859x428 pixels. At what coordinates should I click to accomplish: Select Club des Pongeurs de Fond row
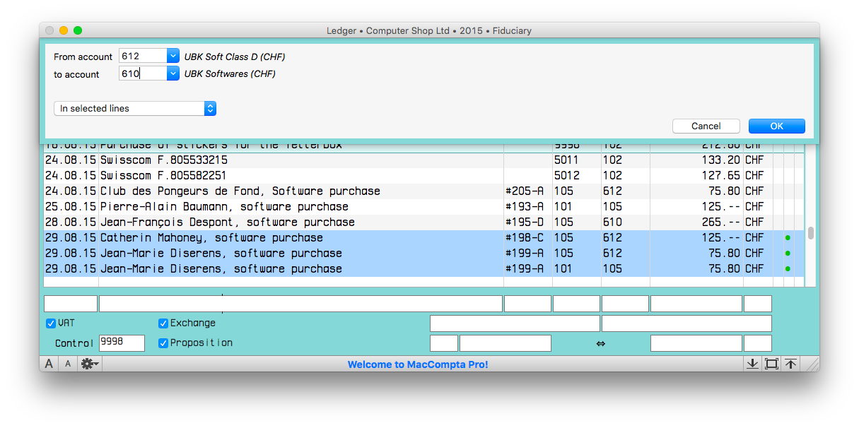click(x=423, y=191)
